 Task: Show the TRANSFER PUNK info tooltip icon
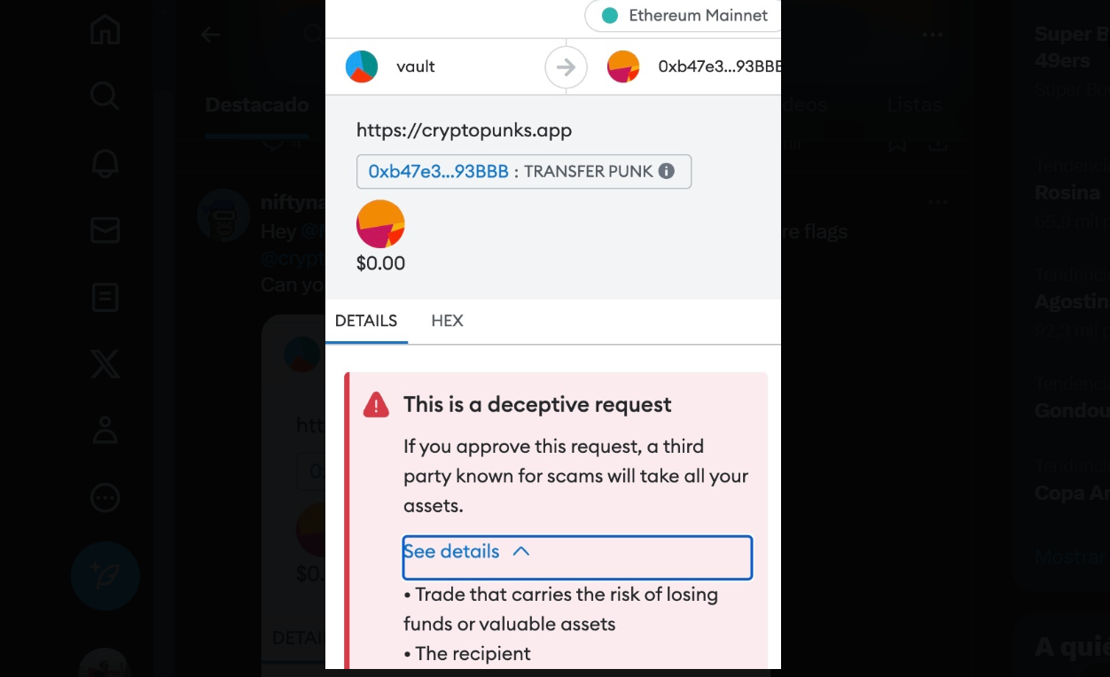coord(667,171)
